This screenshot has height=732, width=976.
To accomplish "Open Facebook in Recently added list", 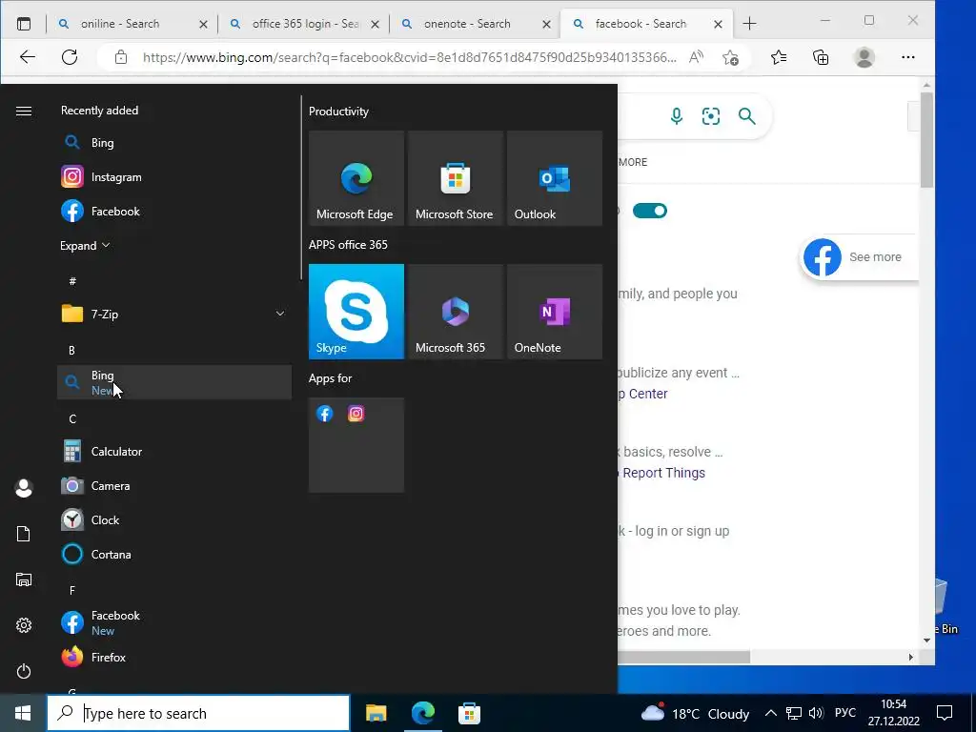I will [x=174, y=211].
